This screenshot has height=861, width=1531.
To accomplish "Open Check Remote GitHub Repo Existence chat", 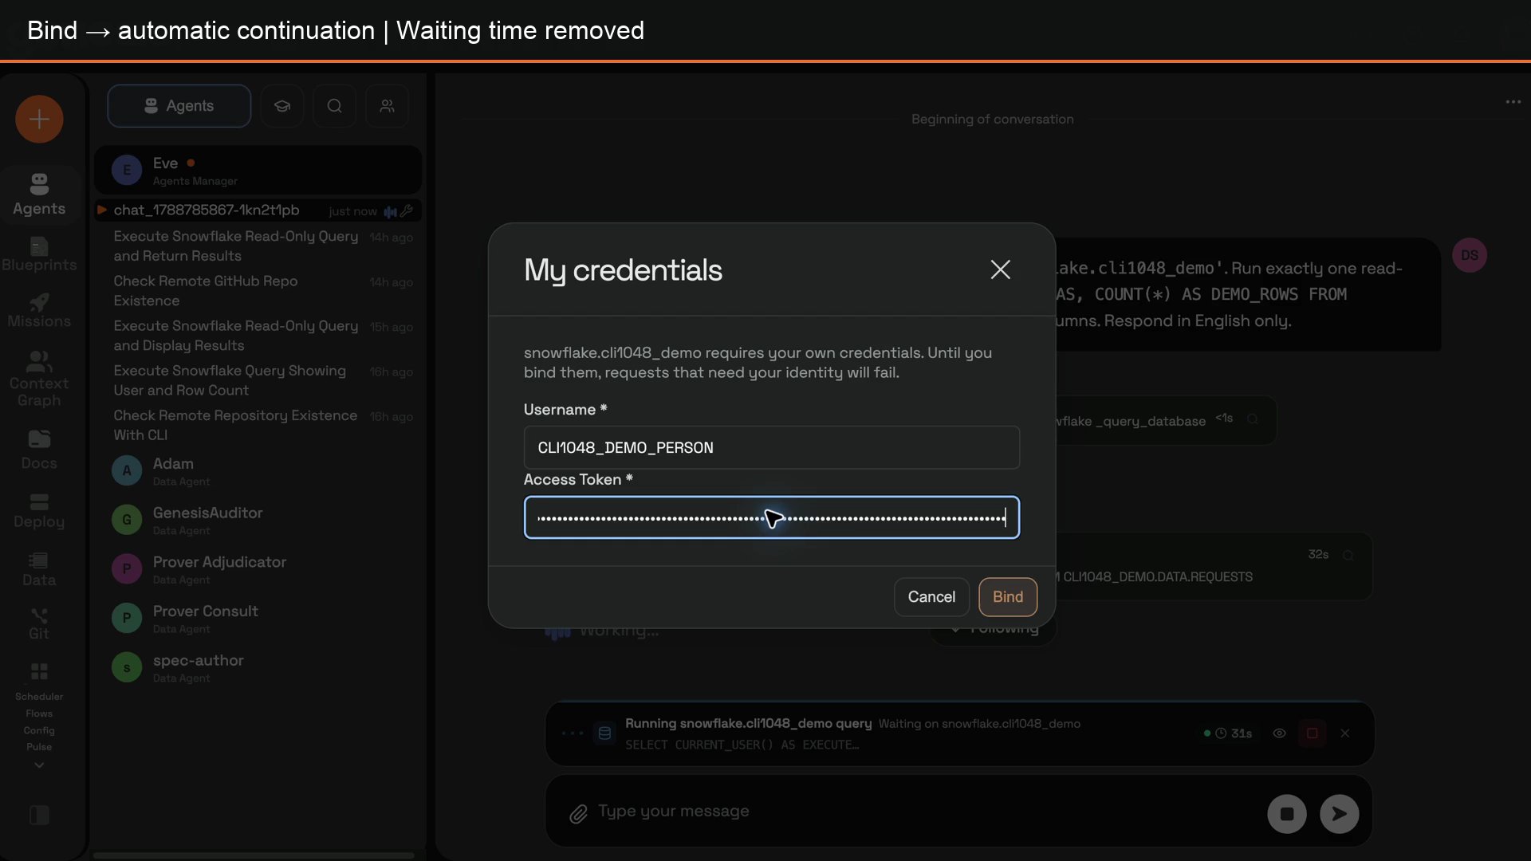I will pyautogui.click(x=258, y=291).
